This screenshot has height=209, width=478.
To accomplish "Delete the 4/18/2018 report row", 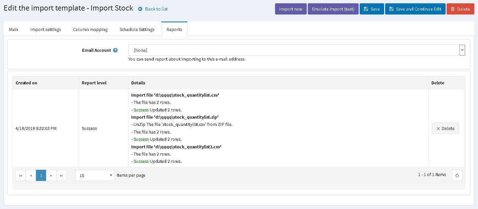I will [445, 128].
